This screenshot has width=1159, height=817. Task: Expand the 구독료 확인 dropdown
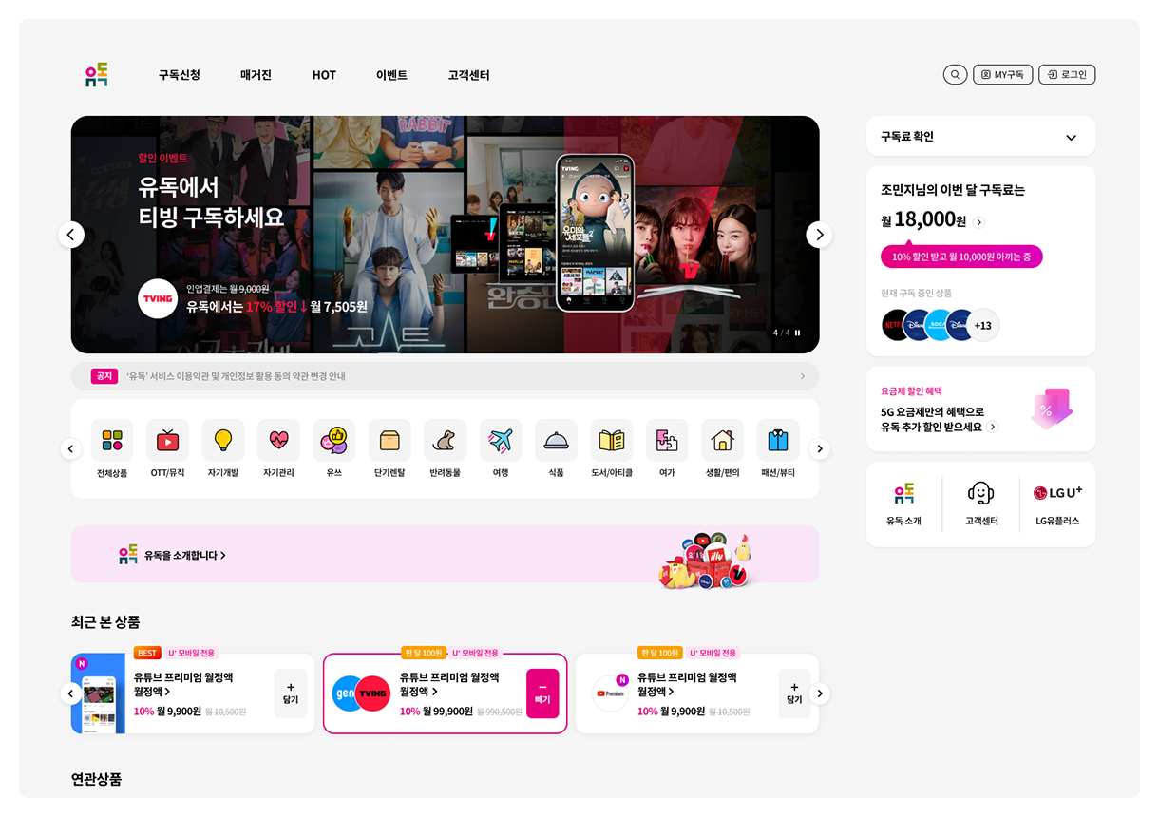[x=980, y=136]
